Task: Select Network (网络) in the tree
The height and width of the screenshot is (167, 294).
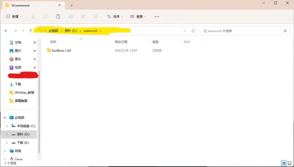Action: click(16, 151)
